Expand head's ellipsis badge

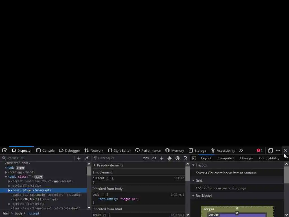20,172
